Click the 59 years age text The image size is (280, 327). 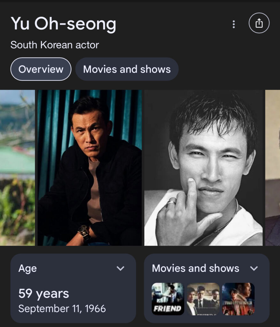[x=44, y=293]
